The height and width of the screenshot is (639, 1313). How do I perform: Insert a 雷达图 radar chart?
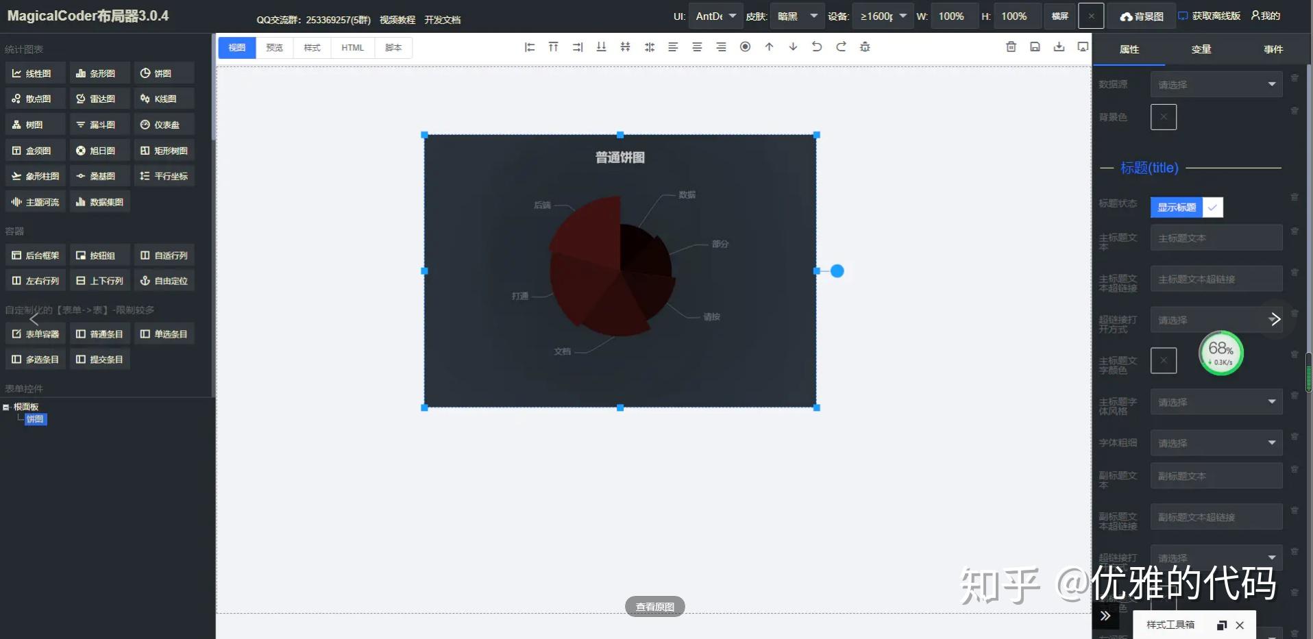[99, 98]
